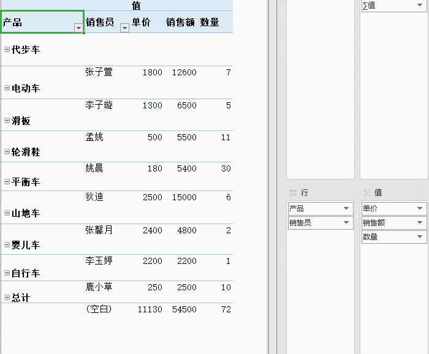Image resolution: width=429 pixels, height=354 pixels.
Task: Select the 数量 column header
Action: (x=210, y=22)
